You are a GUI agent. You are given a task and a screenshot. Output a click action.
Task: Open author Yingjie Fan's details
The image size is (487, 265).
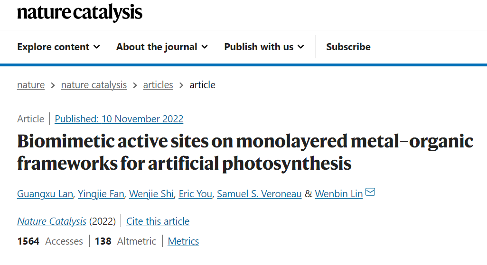pos(101,193)
